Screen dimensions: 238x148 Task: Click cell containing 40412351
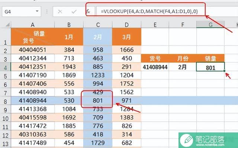pyautogui.click(x=33, y=67)
